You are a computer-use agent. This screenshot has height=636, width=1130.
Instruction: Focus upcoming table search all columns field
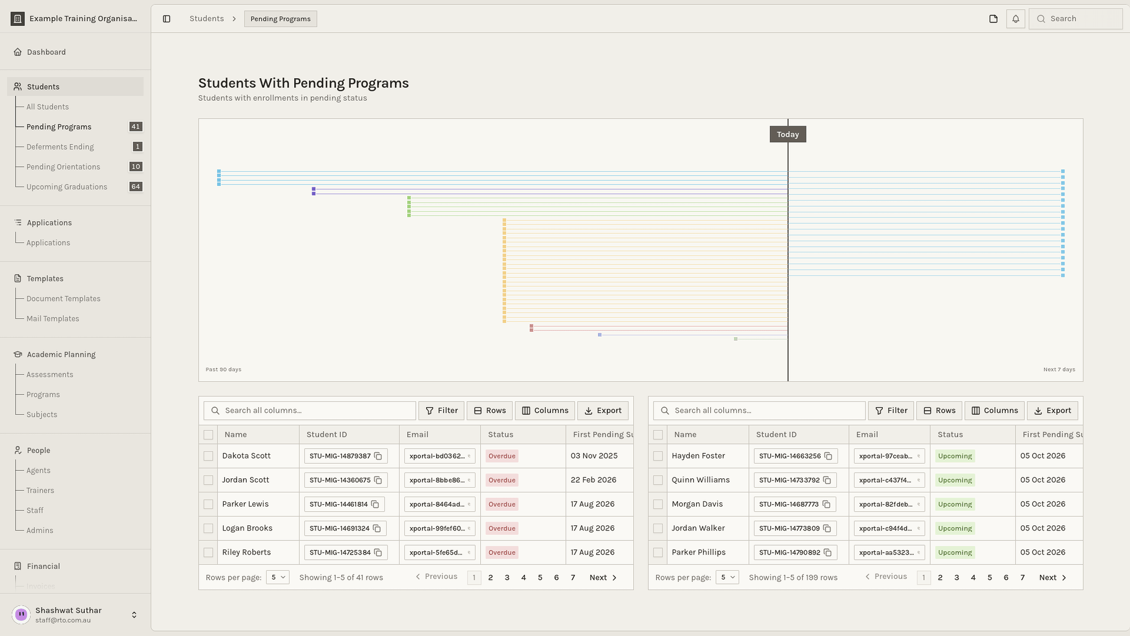pos(759,411)
